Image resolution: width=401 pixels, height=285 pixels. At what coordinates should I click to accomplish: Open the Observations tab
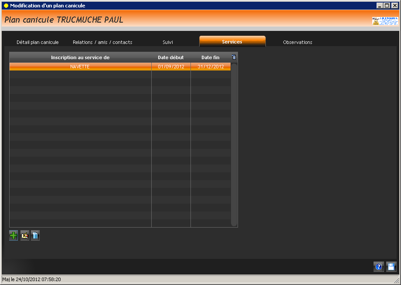point(298,42)
